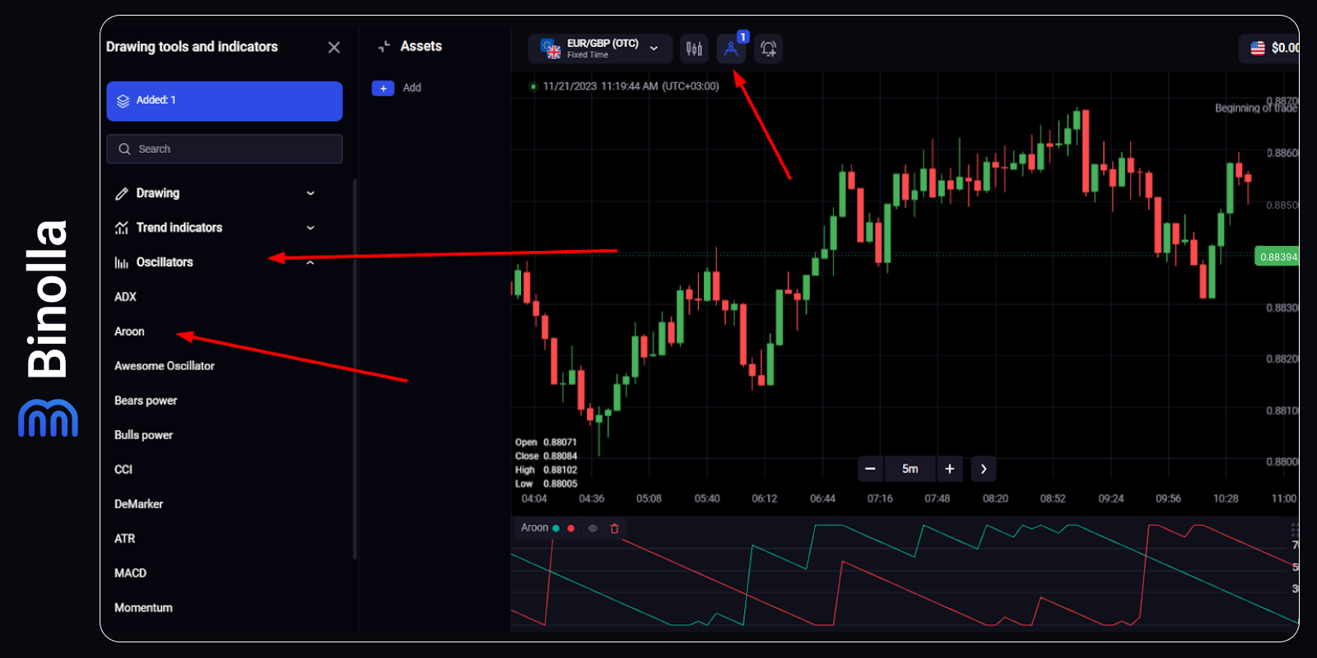Click the red Aroon down color dot
Viewport: 1317px width, 658px height.
point(570,528)
